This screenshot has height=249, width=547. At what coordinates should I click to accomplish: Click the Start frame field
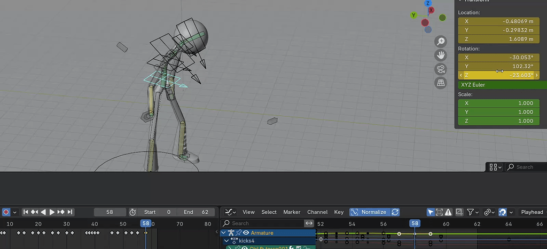(x=157, y=212)
